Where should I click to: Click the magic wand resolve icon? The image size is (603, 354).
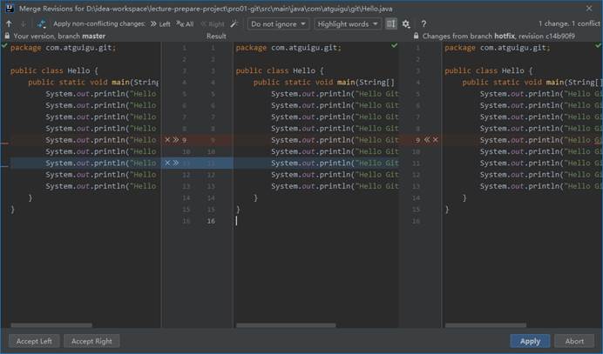pos(234,24)
